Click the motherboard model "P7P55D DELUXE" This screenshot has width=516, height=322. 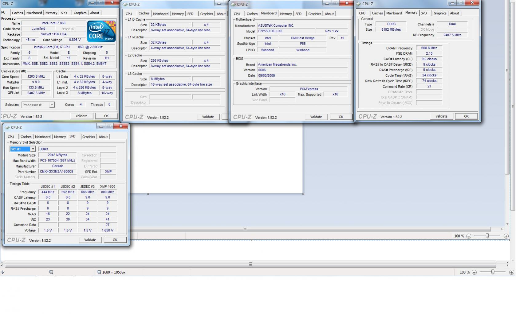(286, 31)
